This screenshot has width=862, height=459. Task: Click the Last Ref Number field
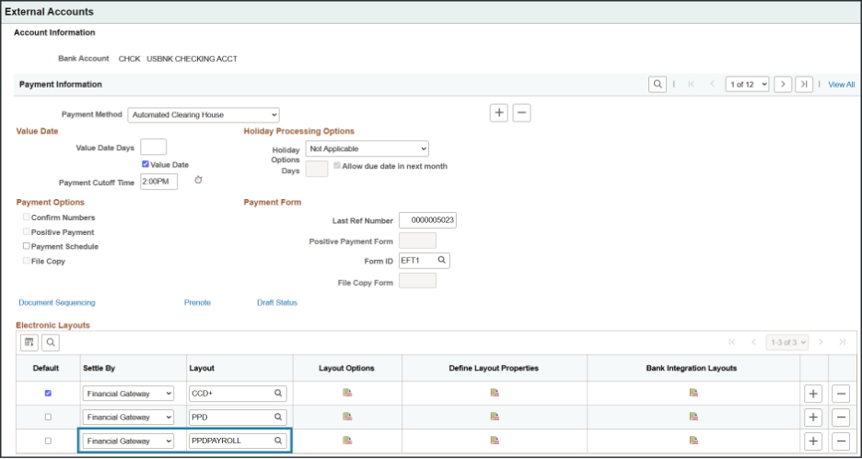427,220
